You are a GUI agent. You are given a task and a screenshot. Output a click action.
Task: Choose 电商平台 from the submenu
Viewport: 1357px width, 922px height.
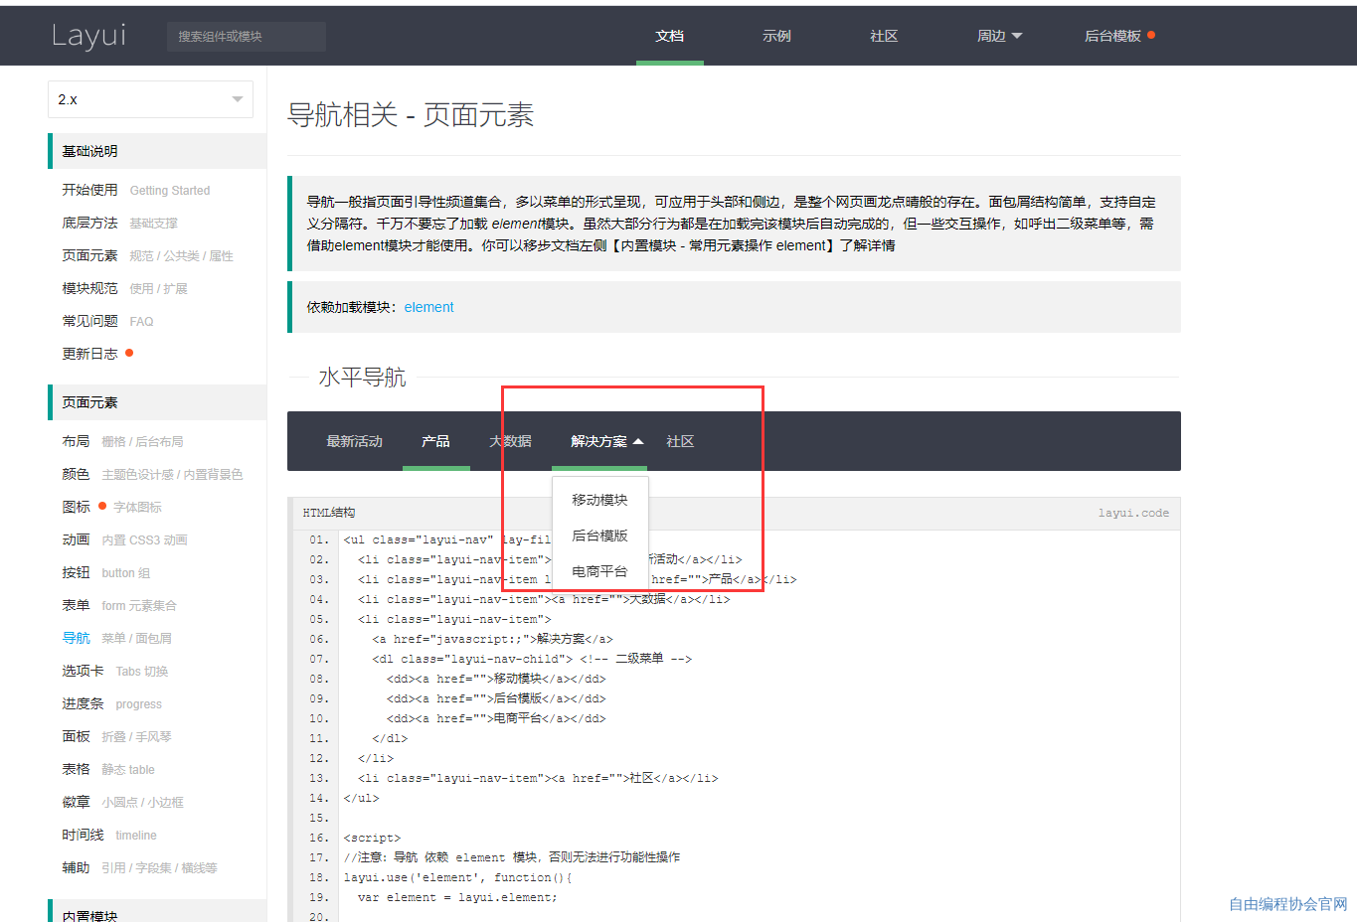(600, 571)
